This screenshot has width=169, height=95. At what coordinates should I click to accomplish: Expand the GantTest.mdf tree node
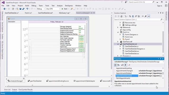(118, 42)
